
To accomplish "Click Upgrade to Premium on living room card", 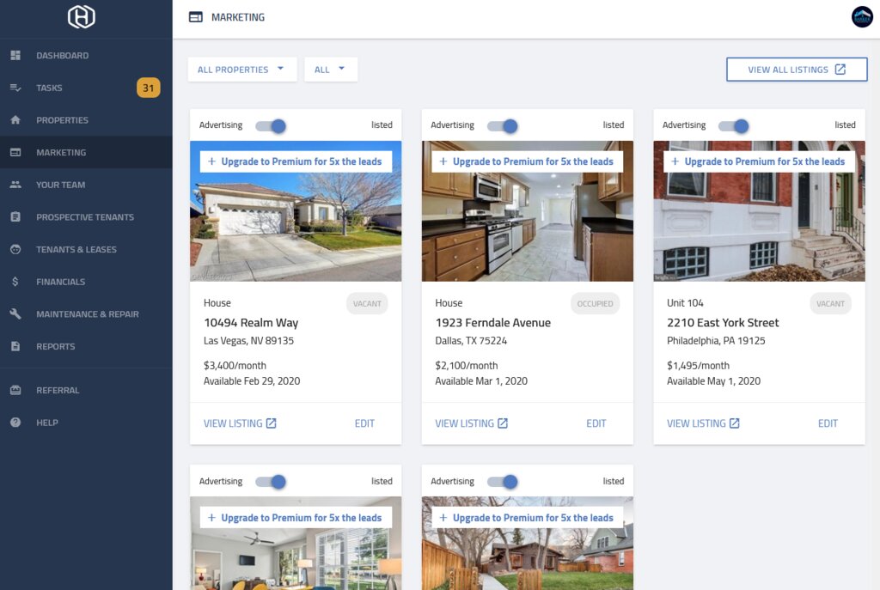I will (x=296, y=518).
